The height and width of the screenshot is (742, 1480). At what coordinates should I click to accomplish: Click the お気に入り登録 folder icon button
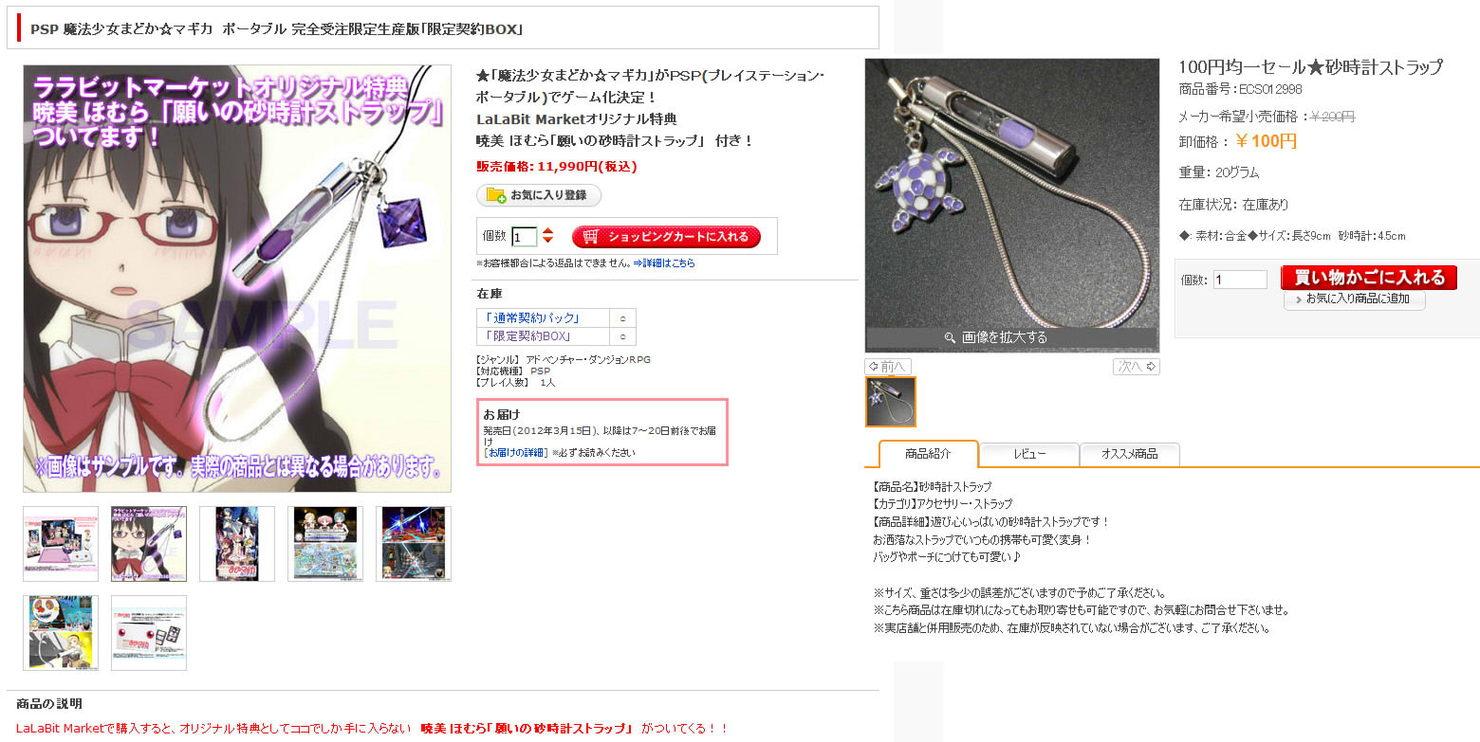[538, 195]
